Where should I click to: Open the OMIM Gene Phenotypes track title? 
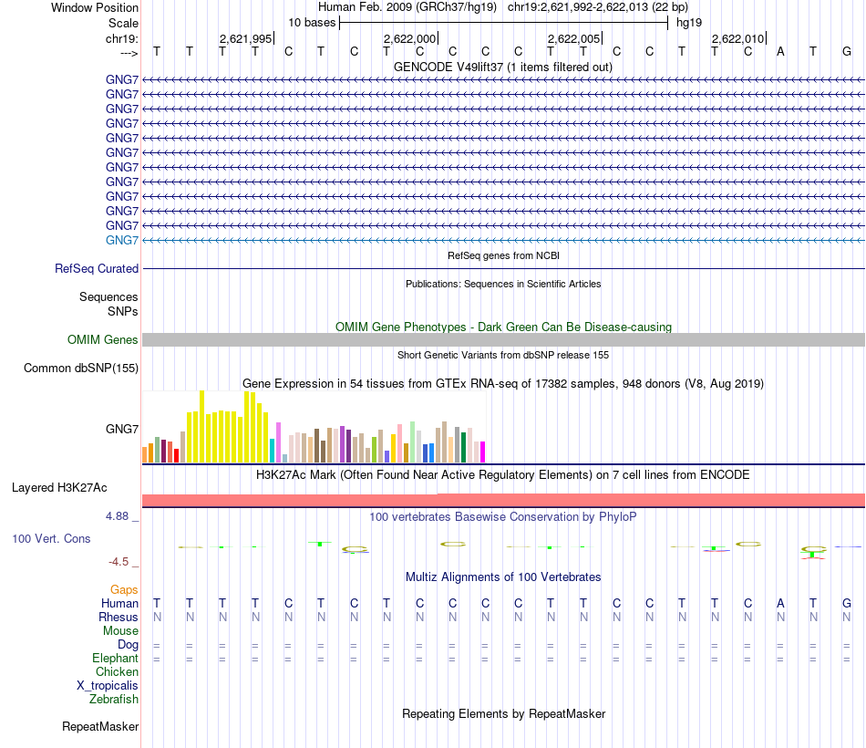click(x=503, y=327)
